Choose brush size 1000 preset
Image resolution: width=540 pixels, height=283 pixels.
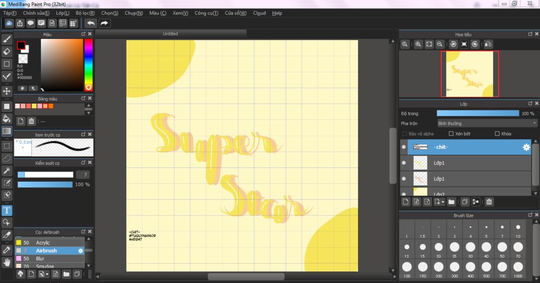coord(518,270)
